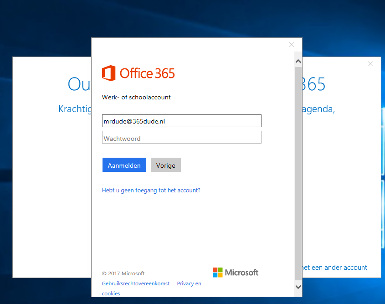Viewport: 385px width, 304px height.
Task: Click the orange Office 365 logo icon
Action: 108,73
